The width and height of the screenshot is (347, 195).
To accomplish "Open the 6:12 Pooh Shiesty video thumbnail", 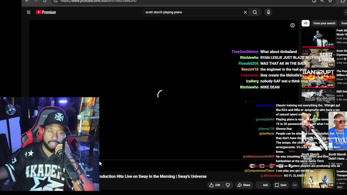I will click(x=318, y=38).
